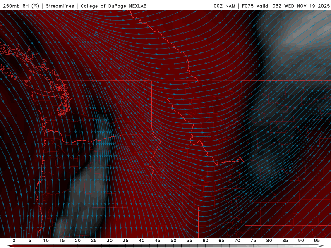This screenshot has height=248, width=331.
Task: Click the colorbar tick label "50"
Action: click(173, 241)
